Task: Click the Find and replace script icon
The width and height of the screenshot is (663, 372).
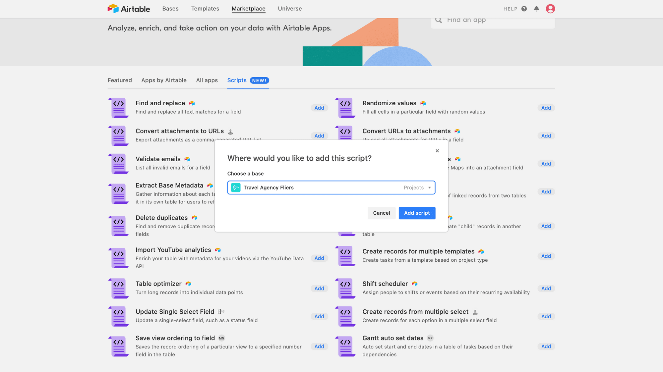Action: (118, 108)
